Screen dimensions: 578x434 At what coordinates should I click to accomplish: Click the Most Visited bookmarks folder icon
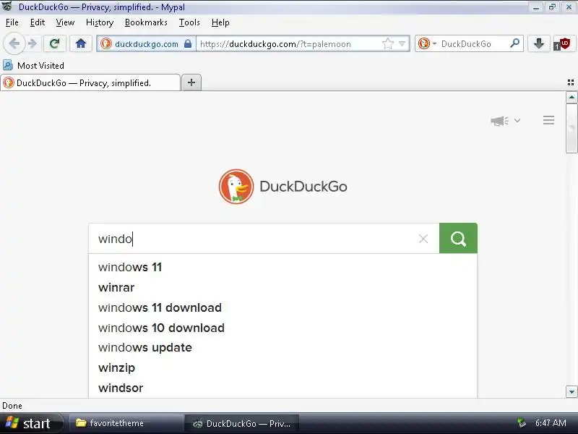tap(8, 65)
